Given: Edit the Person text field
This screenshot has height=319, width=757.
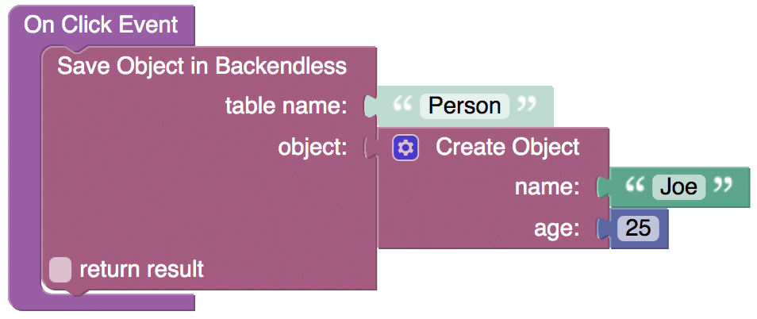Looking at the screenshot, I should pos(464,106).
